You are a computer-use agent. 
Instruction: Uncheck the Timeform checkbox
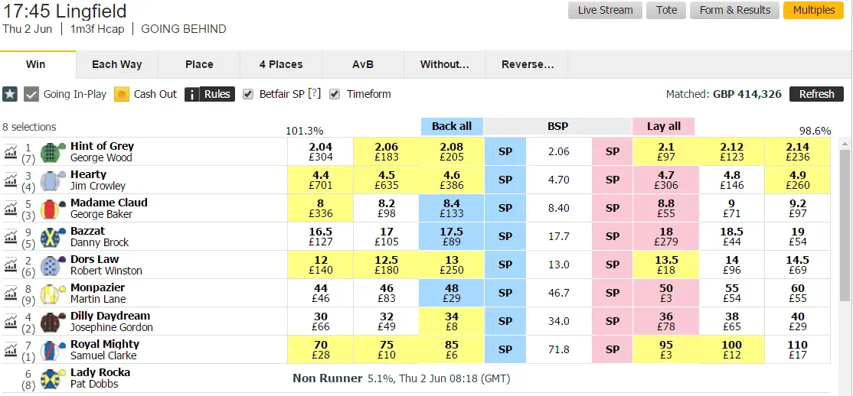coord(335,94)
